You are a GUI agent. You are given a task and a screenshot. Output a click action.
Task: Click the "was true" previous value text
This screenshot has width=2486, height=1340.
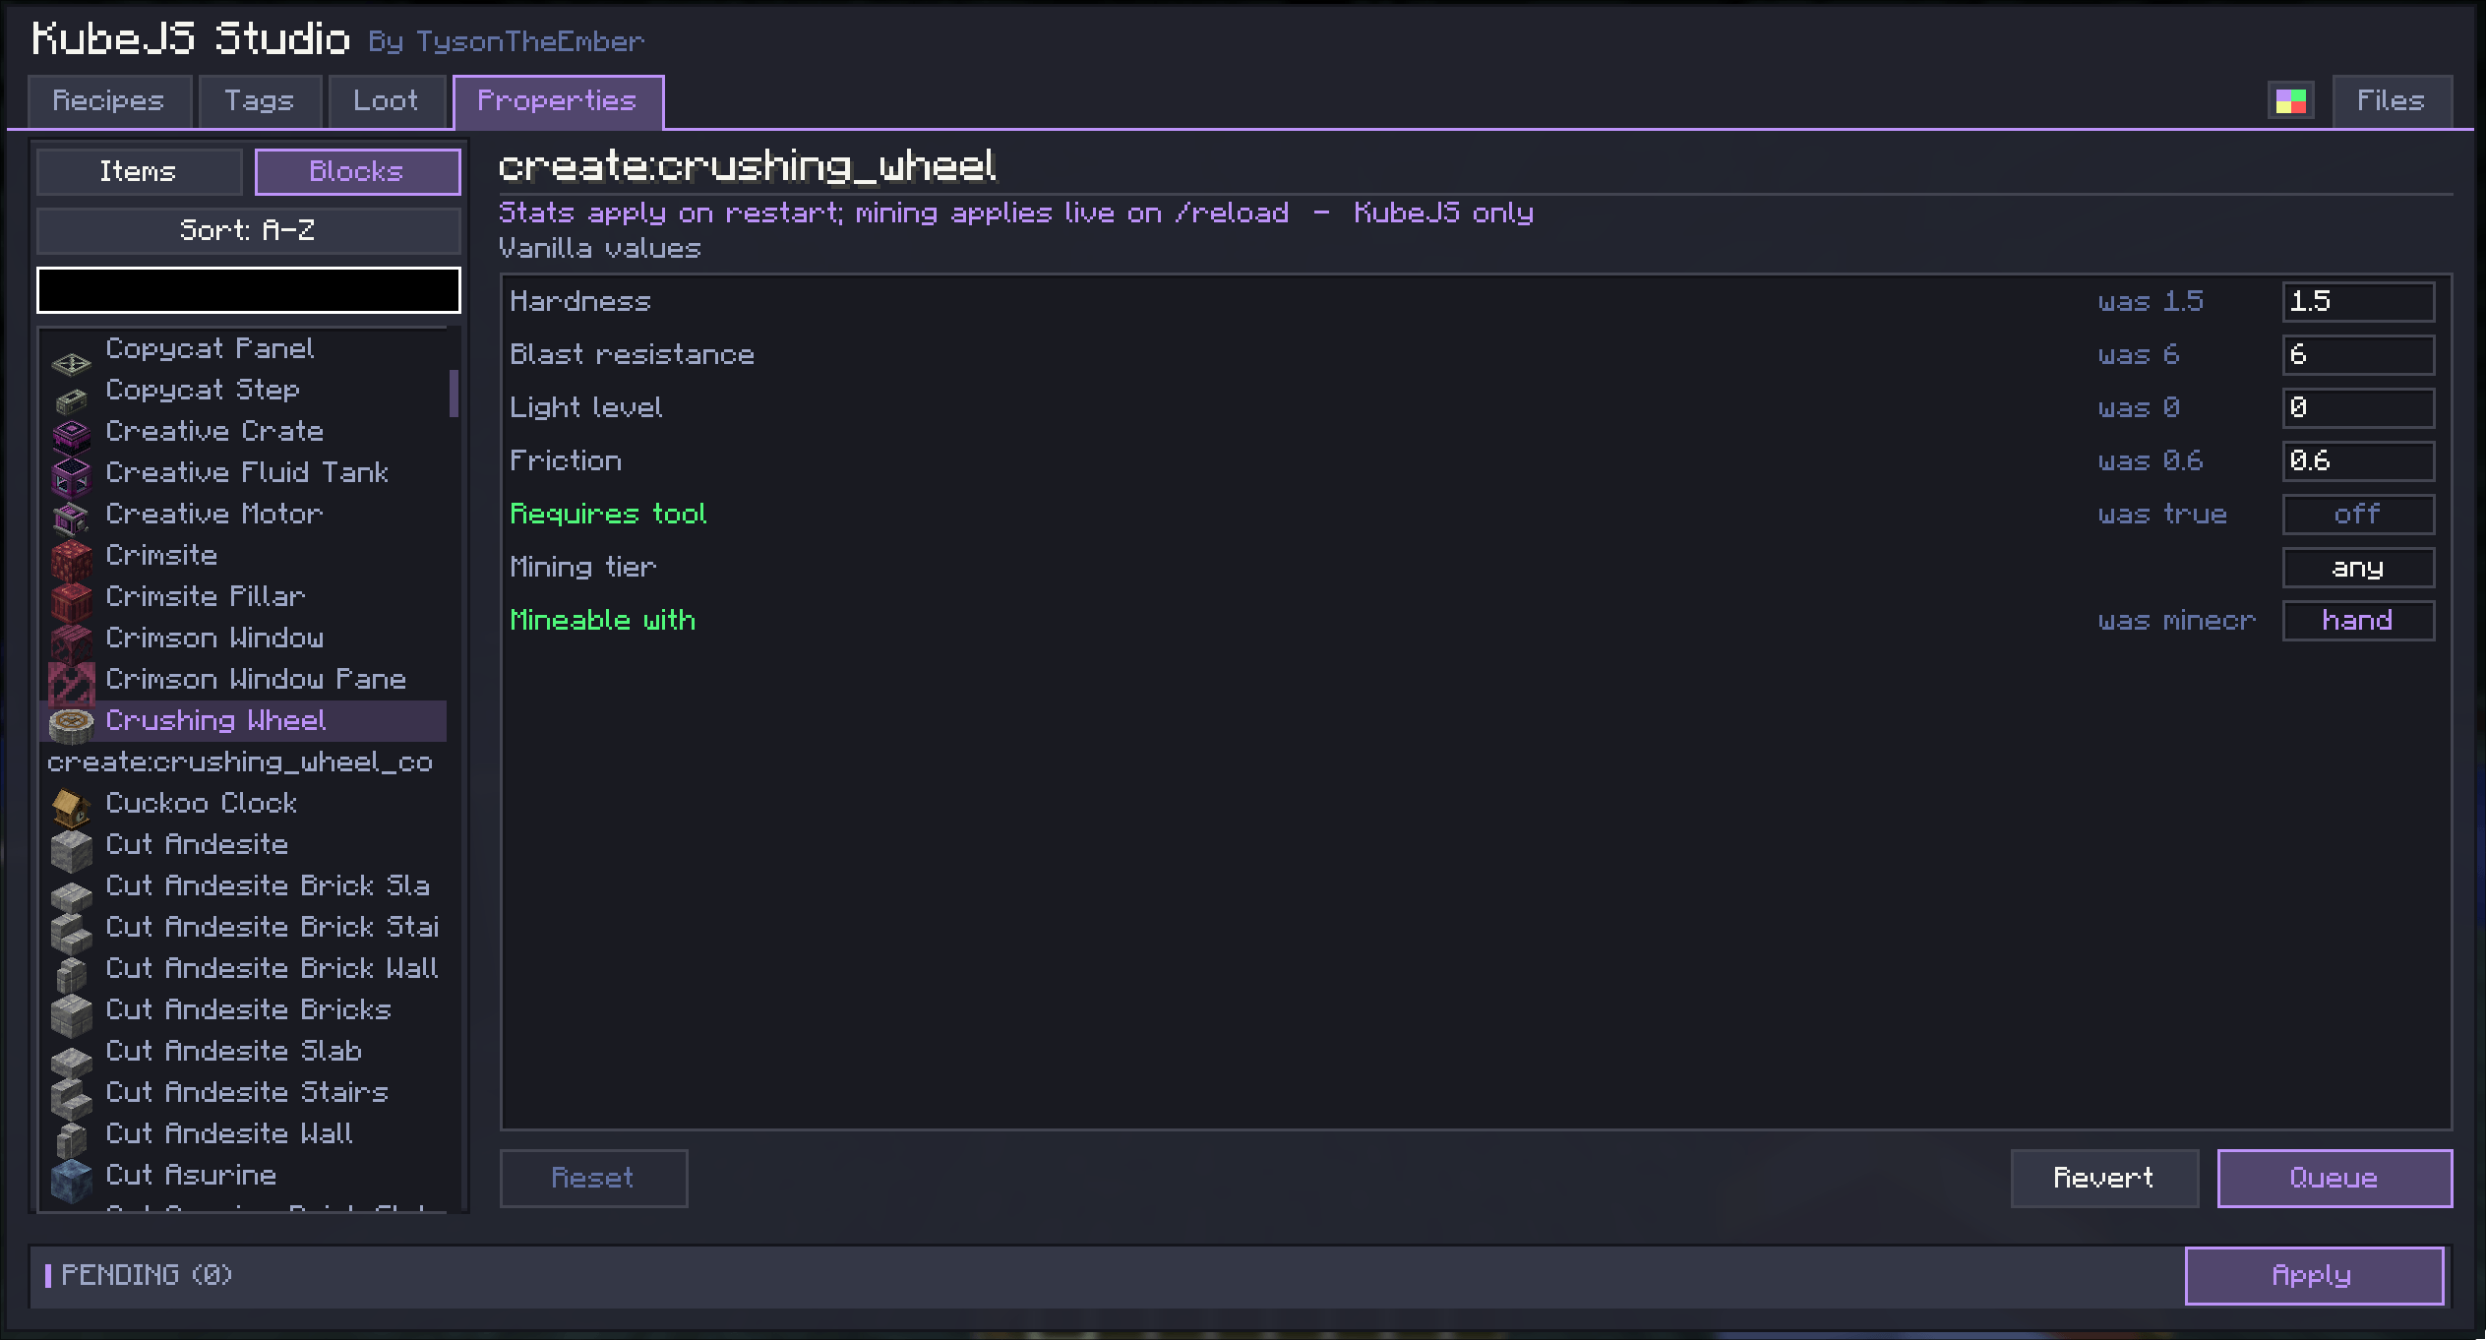pyautogui.click(x=2162, y=515)
